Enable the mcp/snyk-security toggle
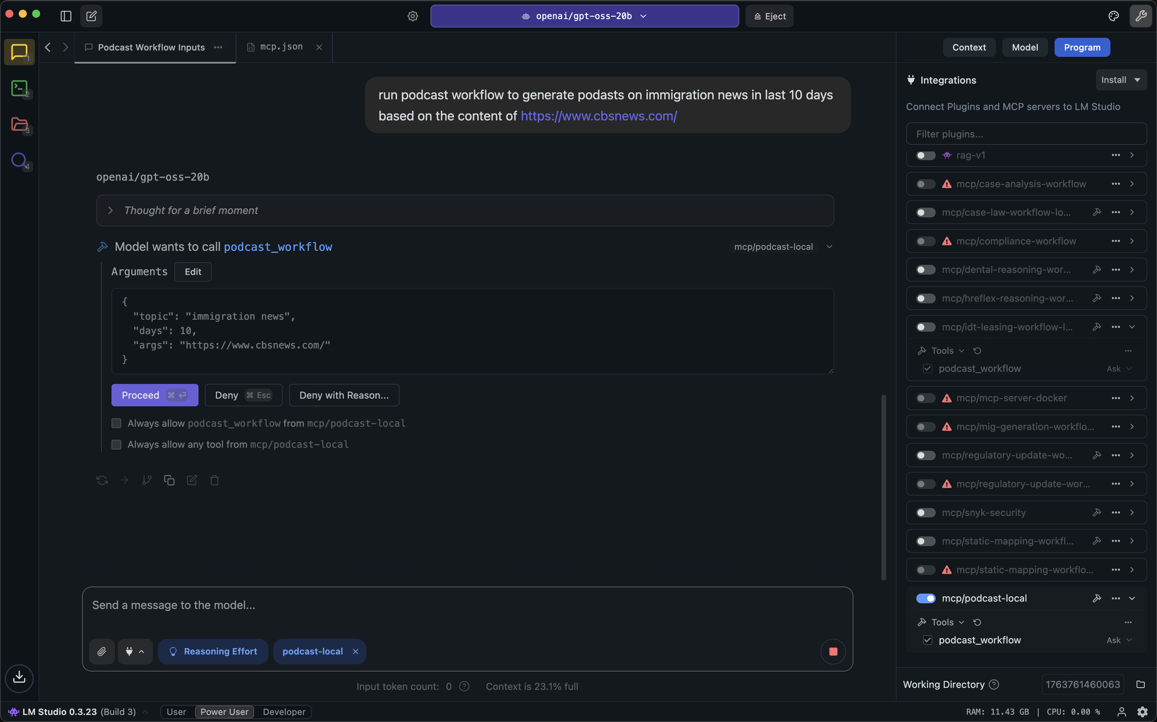This screenshot has height=722, width=1157. coord(926,512)
